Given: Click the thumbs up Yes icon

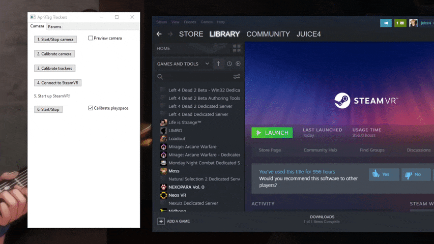Looking at the screenshot, I should pyautogui.click(x=375, y=174).
